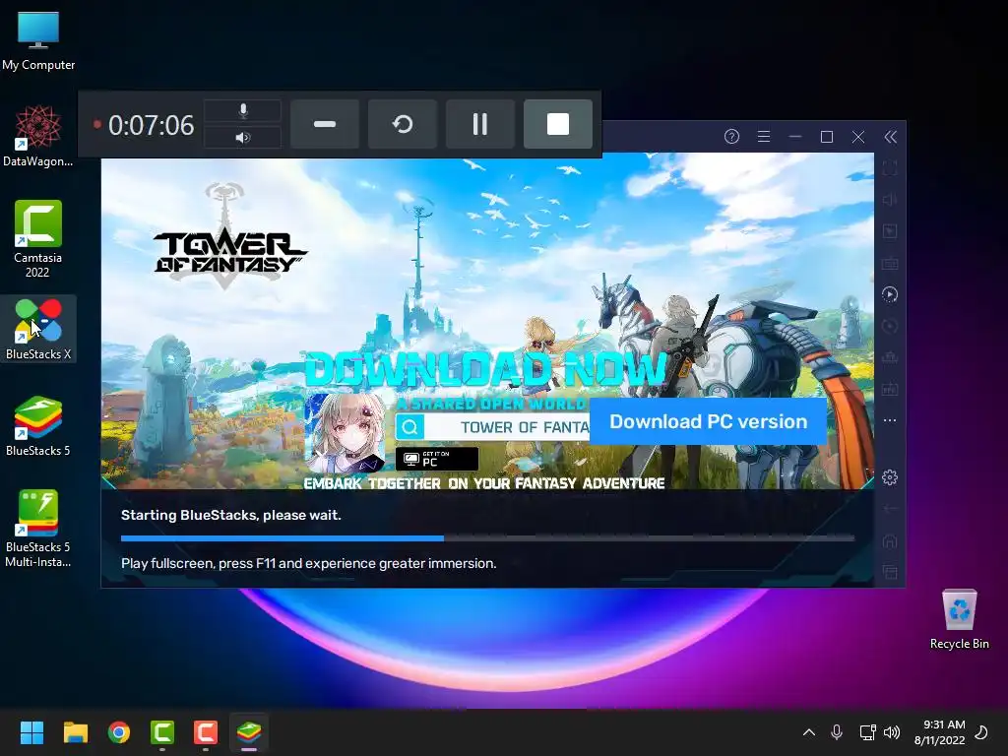Open Google Chrome from the taskbar
Image resolution: width=1008 pixels, height=756 pixels.
[x=119, y=732]
